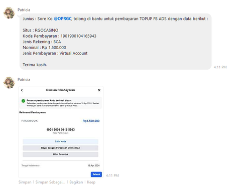Click the green checkmark success icon
The image size is (251, 195).
click(x=23, y=101)
